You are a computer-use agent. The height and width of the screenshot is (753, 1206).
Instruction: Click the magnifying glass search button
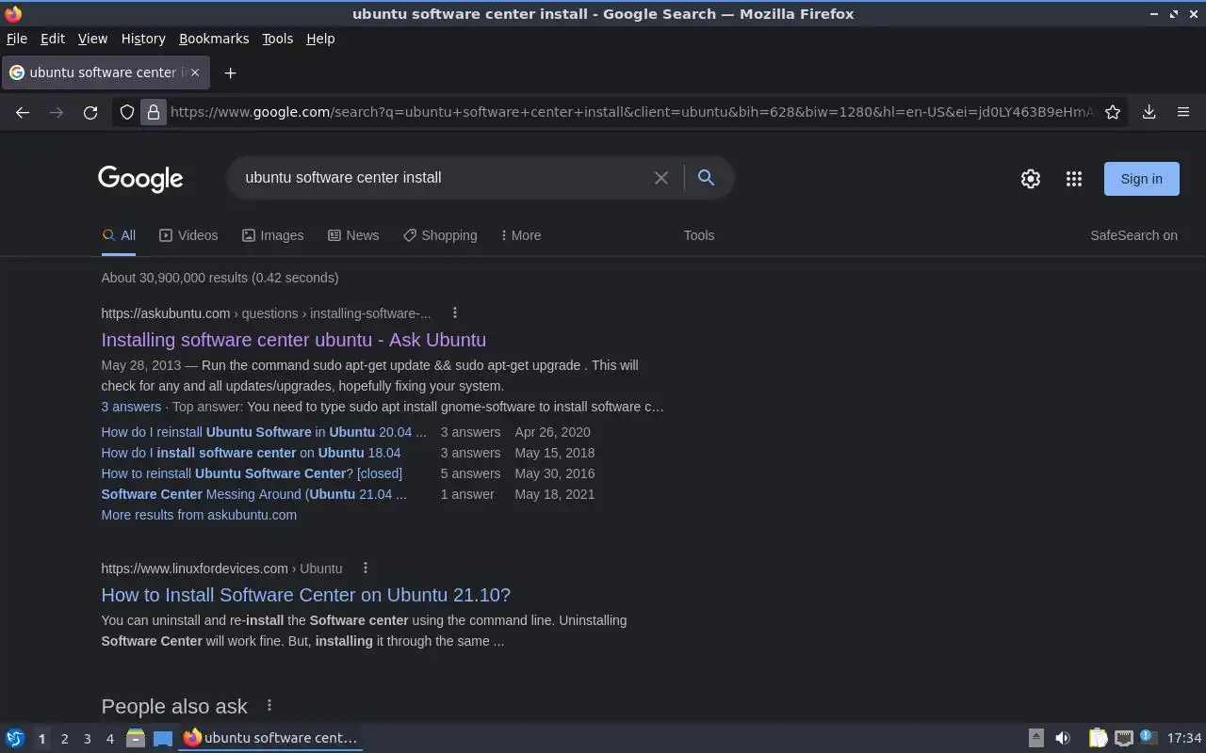click(706, 177)
